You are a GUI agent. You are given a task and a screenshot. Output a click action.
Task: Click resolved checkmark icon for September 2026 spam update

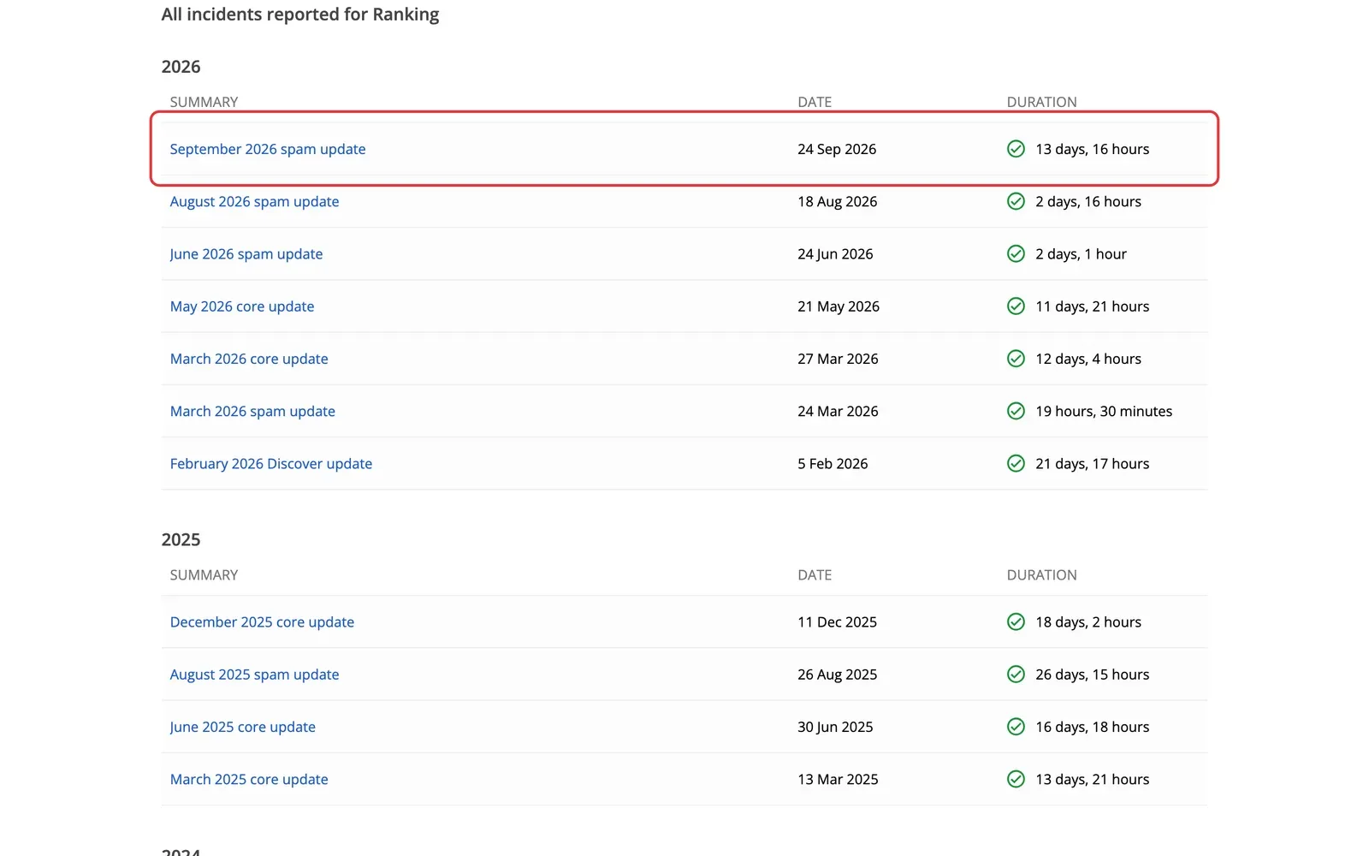click(x=1016, y=149)
